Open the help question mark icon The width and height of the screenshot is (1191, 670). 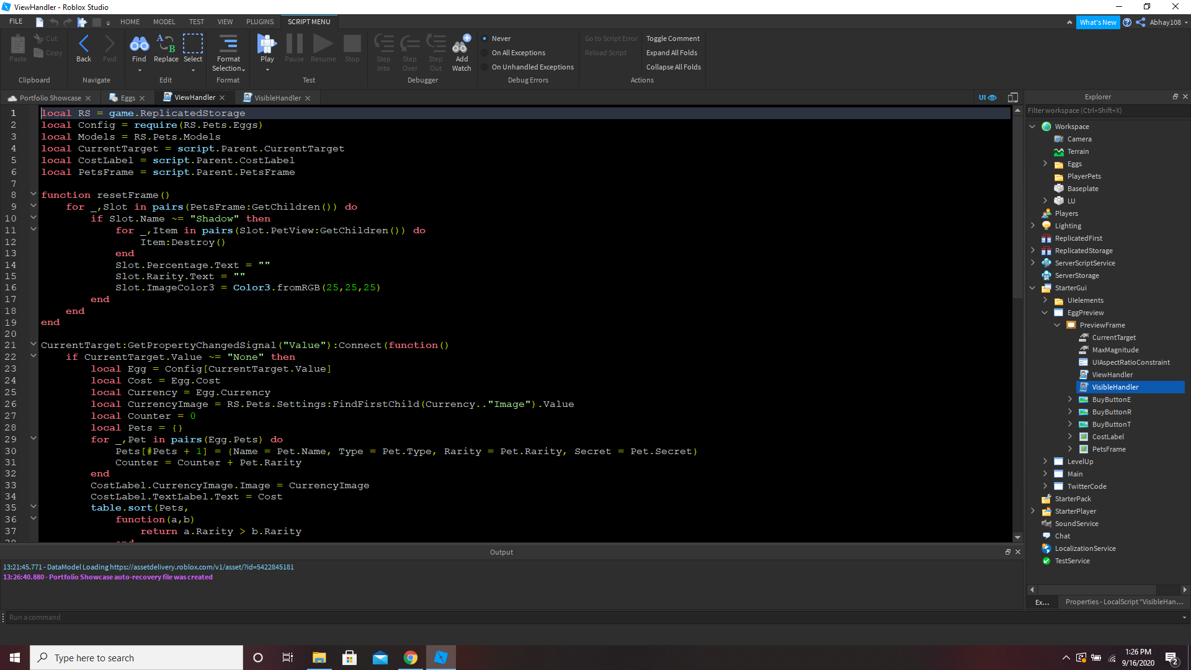pyautogui.click(x=1127, y=22)
